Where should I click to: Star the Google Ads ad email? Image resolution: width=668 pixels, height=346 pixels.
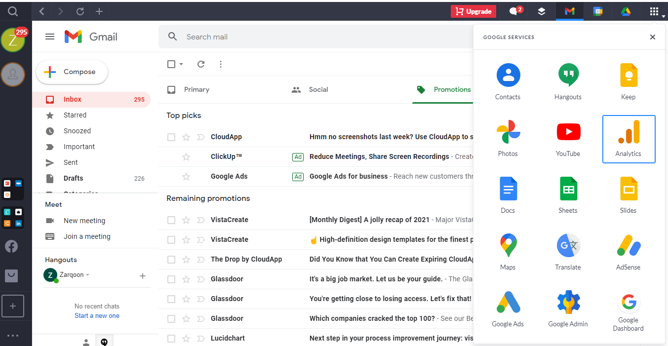[186, 177]
